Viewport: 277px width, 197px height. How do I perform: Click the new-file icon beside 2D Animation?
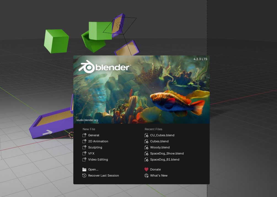[84, 141]
